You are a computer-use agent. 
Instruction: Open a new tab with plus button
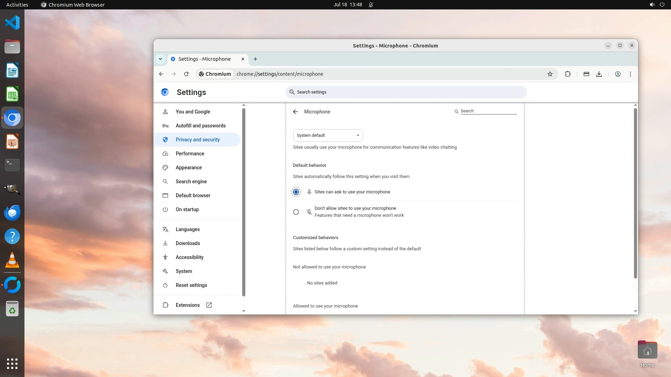tap(255, 59)
